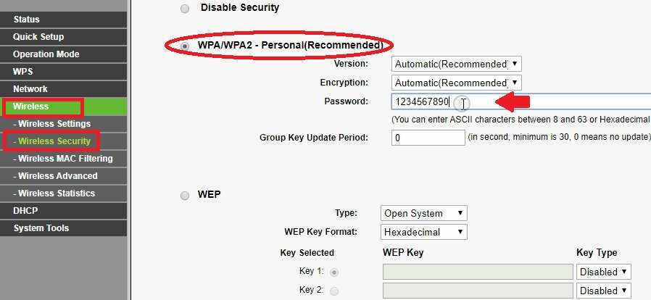
Task: Open the WEP Key Format dropdown
Action: [424, 232]
